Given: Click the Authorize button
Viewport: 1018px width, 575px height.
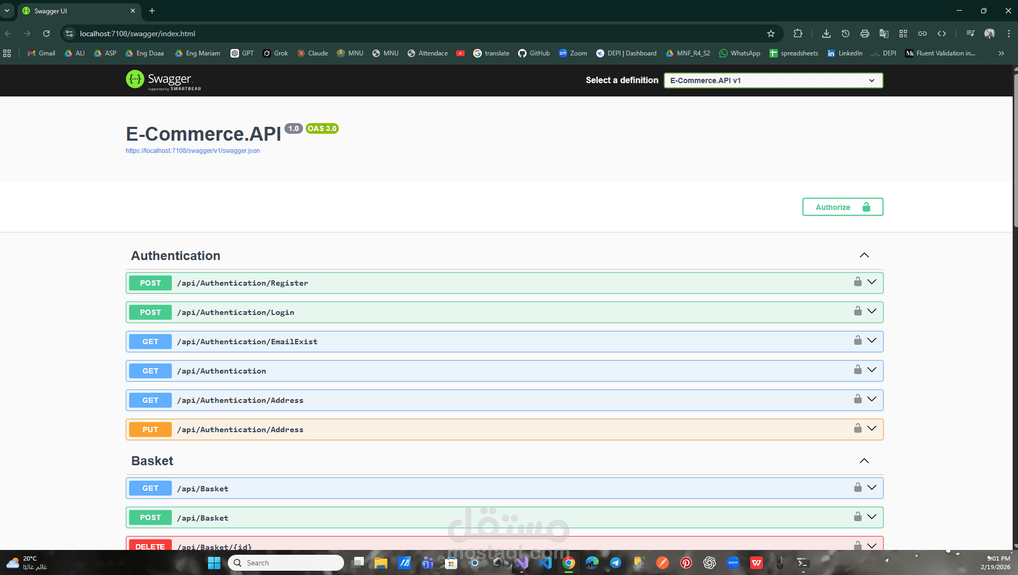Looking at the screenshot, I should (842, 207).
